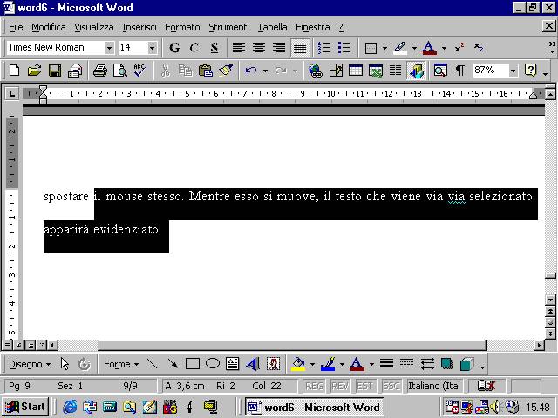The image size is (558, 418).
Task: Open the Disegno drawing menu
Action: tap(30, 364)
